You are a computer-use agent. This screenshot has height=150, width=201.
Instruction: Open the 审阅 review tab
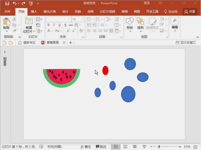click(x=125, y=12)
